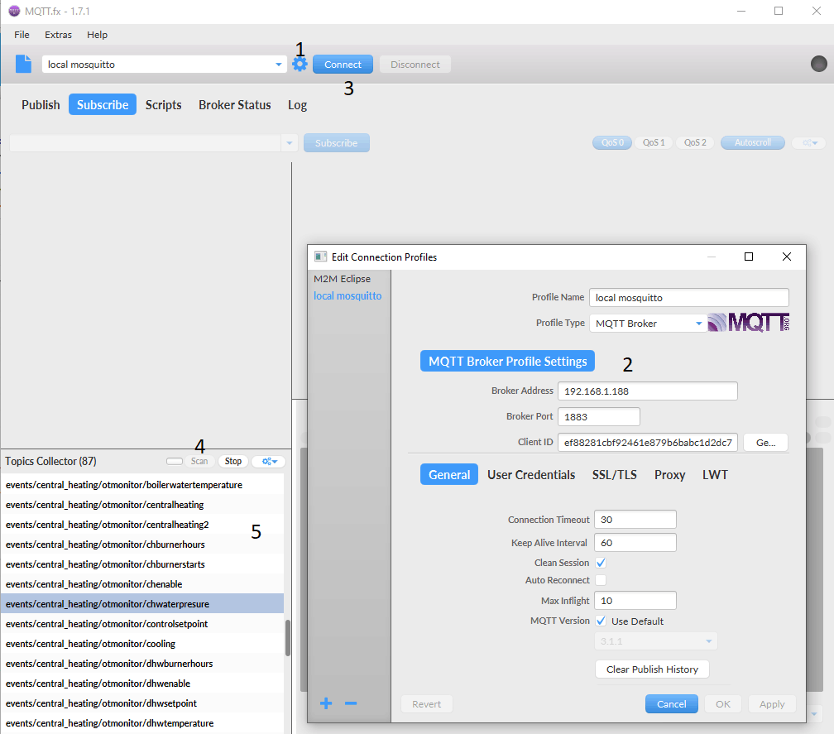
Task: Click the Topics Collector list scrollbar thumb
Action: [288, 638]
